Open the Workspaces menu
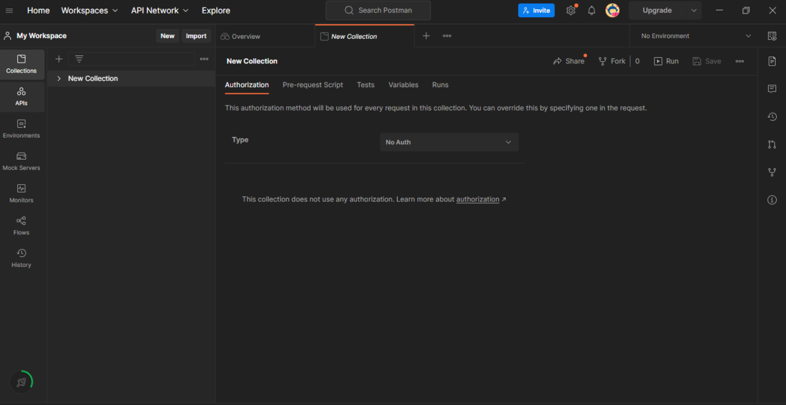This screenshot has width=786, height=405. tap(90, 10)
